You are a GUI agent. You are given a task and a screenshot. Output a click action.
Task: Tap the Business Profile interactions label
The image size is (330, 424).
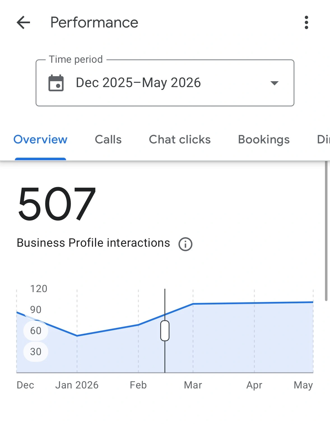click(93, 243)
